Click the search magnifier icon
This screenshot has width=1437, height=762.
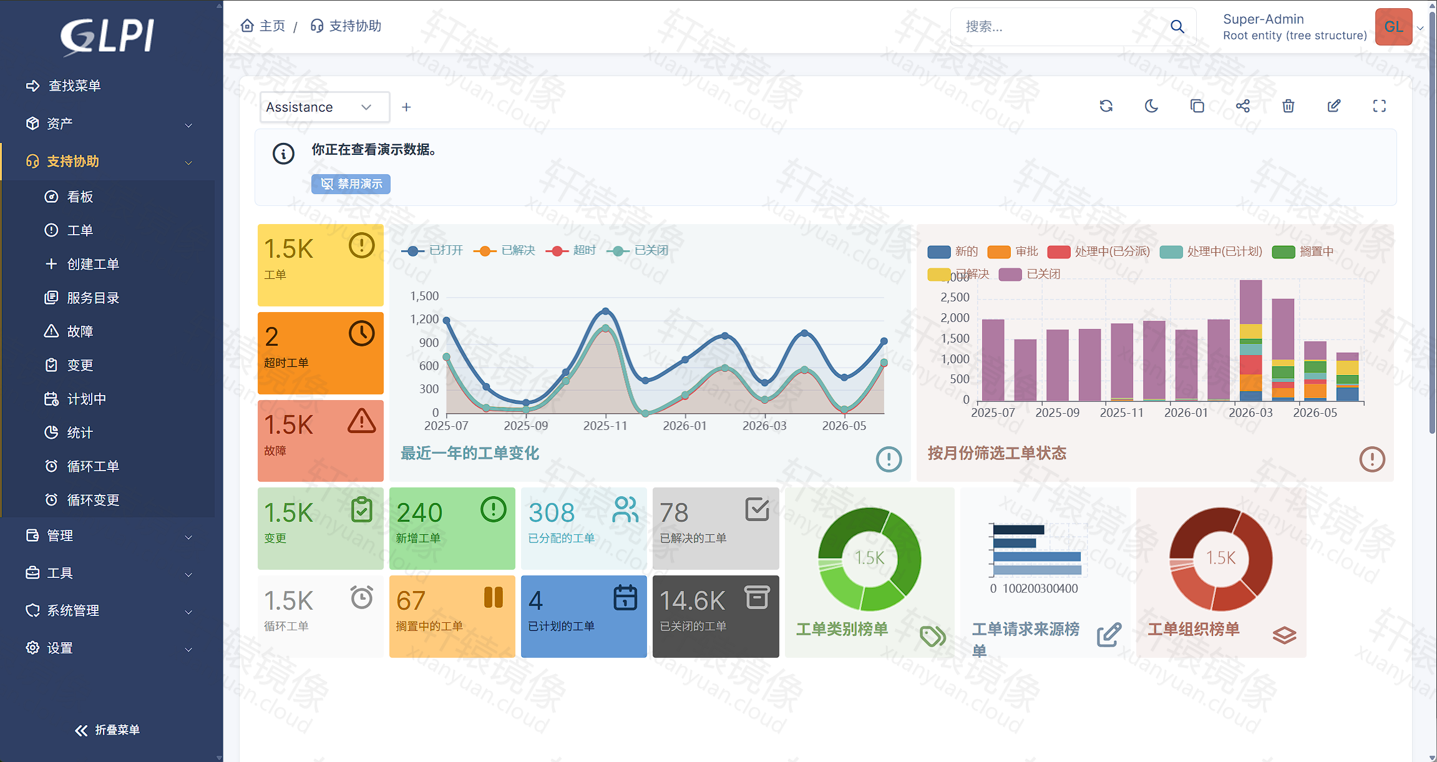1177,26
